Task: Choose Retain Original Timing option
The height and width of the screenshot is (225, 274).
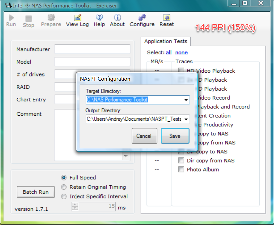Action: pyautogui.click(x=64, y=187)
